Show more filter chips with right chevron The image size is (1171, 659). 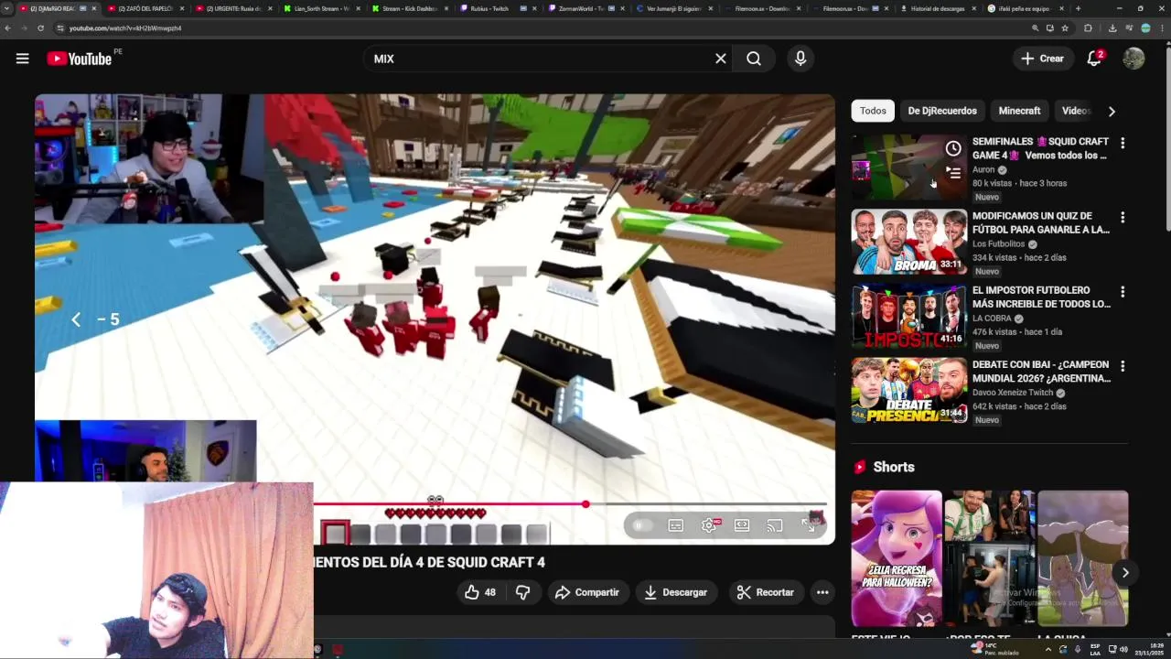click(x=1112, y=112)
